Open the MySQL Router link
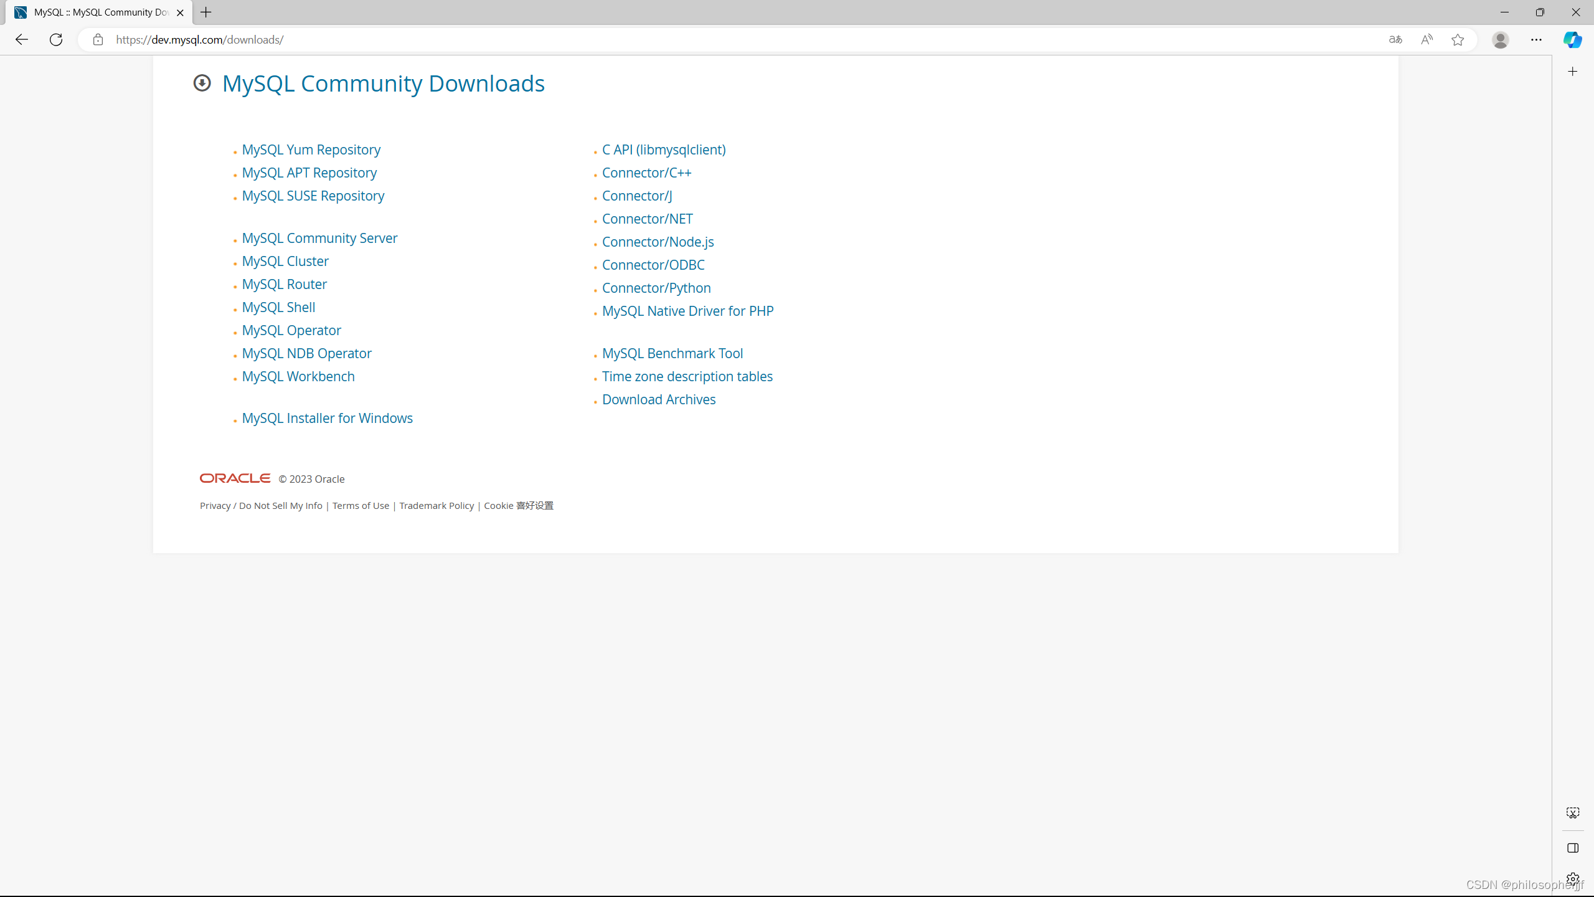The width and height of the screenshot is (1594, 897). click(x=284, y=284)
